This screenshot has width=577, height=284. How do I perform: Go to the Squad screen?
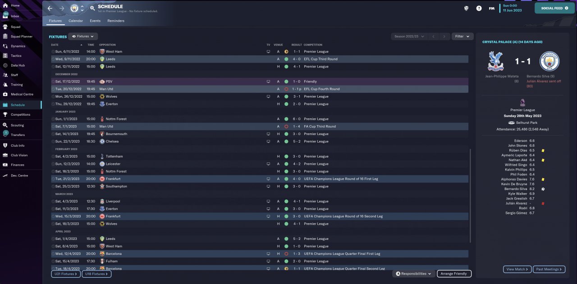[20, 27]
